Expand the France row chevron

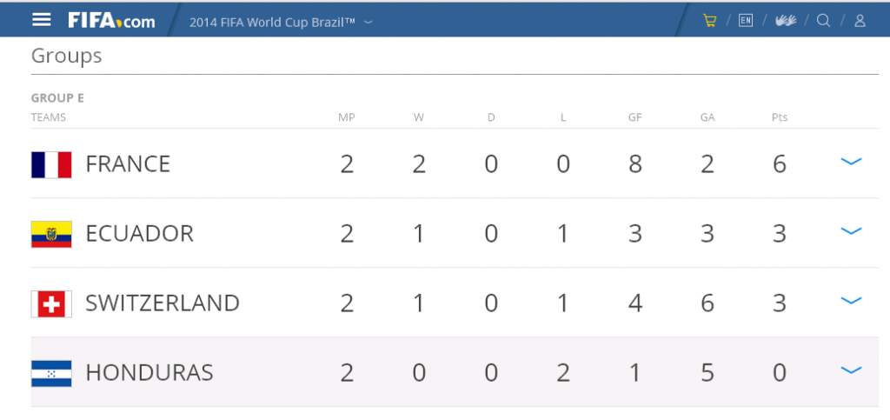851,162
